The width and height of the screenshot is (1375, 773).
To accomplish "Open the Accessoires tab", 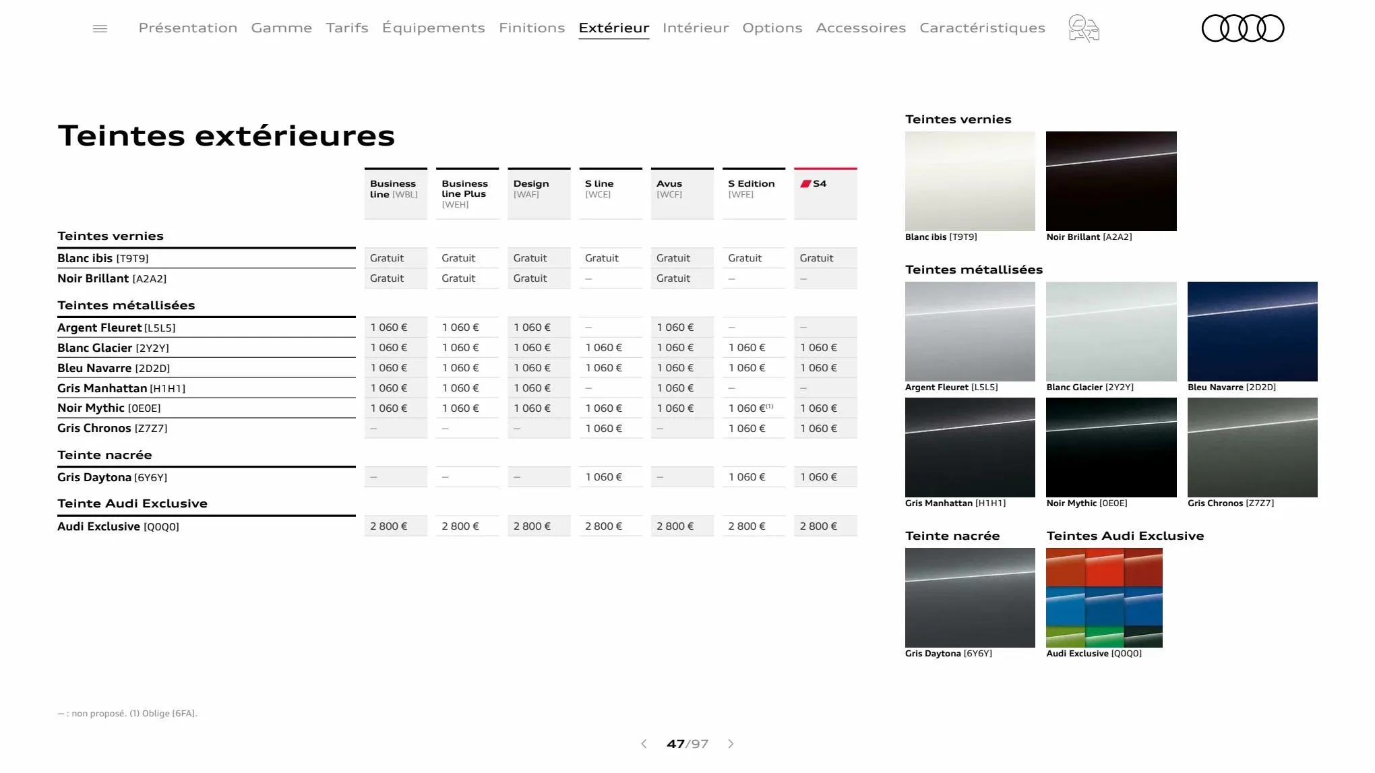I will 861,28.
